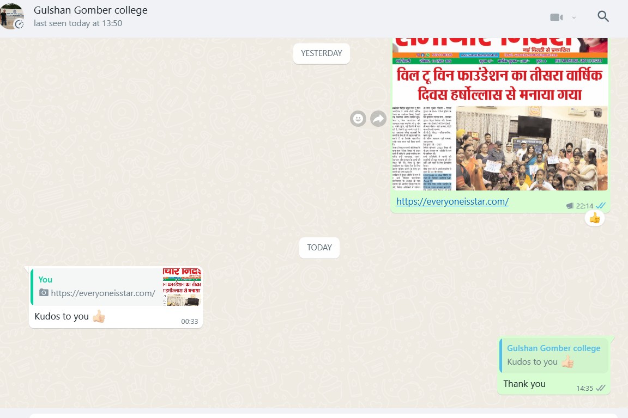
Task: Click the thumbs up reaction badge
Action: tap(595, 218)
